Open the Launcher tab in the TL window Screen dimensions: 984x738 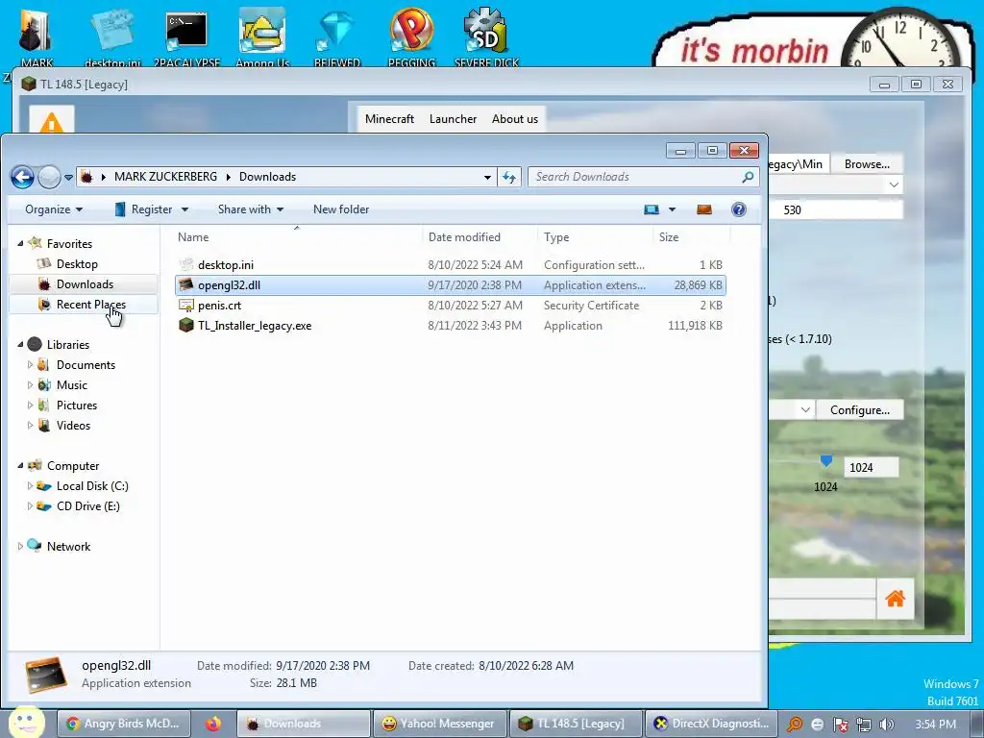[453, 118]
